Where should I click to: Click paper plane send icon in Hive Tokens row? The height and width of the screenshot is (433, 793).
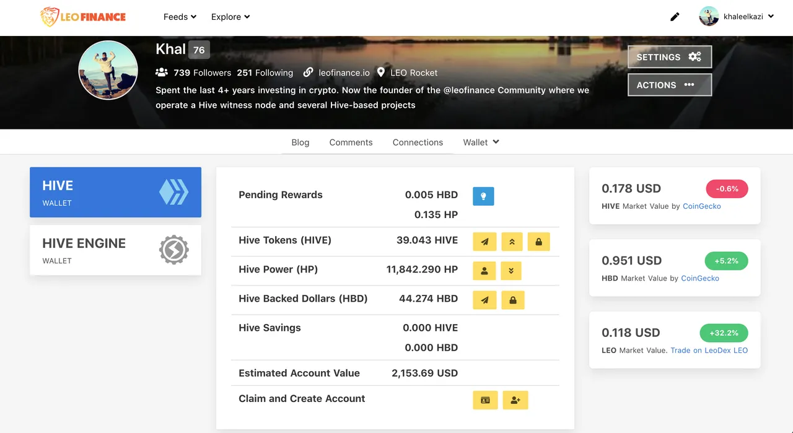[x=484, y=242]
